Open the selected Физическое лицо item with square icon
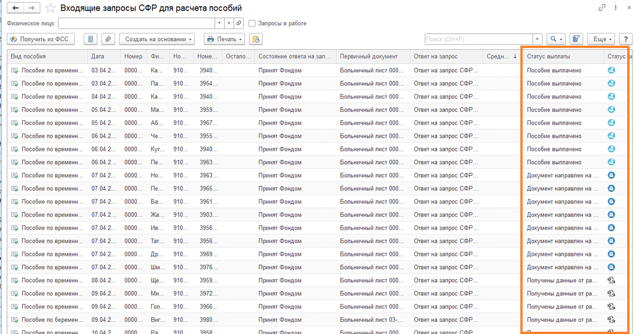This screenshot has height=334, width=634. [238, 23]
